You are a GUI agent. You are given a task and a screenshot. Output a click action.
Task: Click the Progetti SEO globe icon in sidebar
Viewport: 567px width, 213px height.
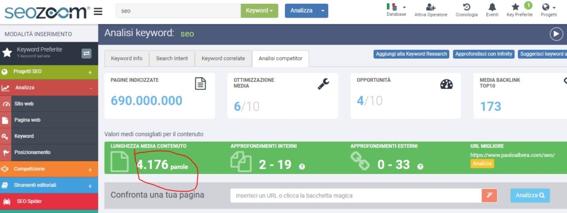5,72
